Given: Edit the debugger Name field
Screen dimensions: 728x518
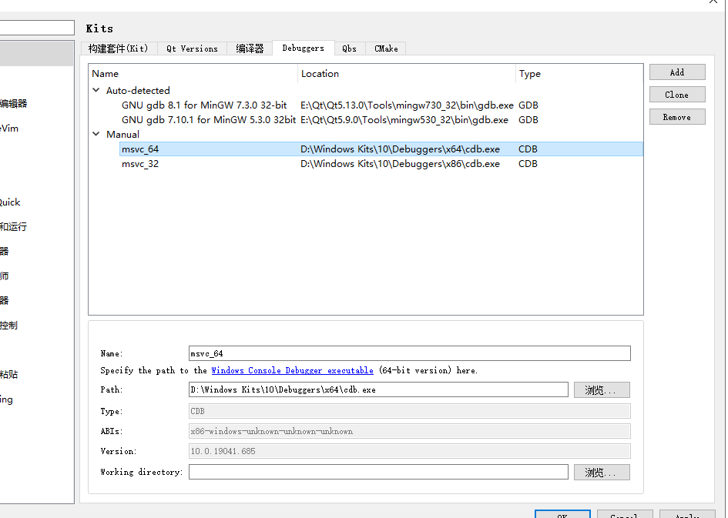Looking at the screenshot, I should point(408,353).
